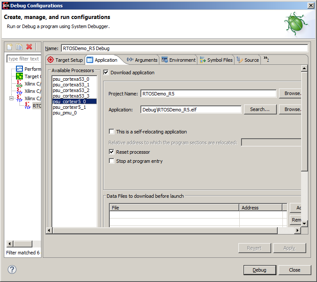Viewport: 317px width, 282px height.
Task: Click the Duplicate launch configuration icon
Action: 19,47
